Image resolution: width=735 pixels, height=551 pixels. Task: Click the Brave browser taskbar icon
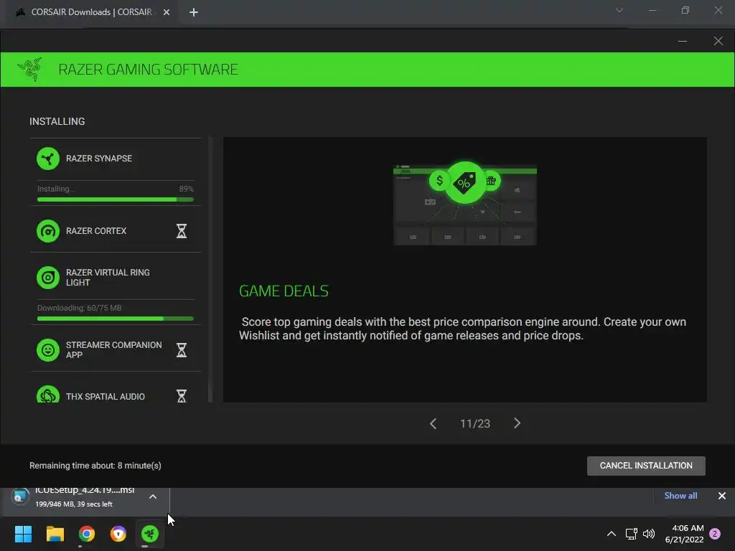tap(118, 534)
